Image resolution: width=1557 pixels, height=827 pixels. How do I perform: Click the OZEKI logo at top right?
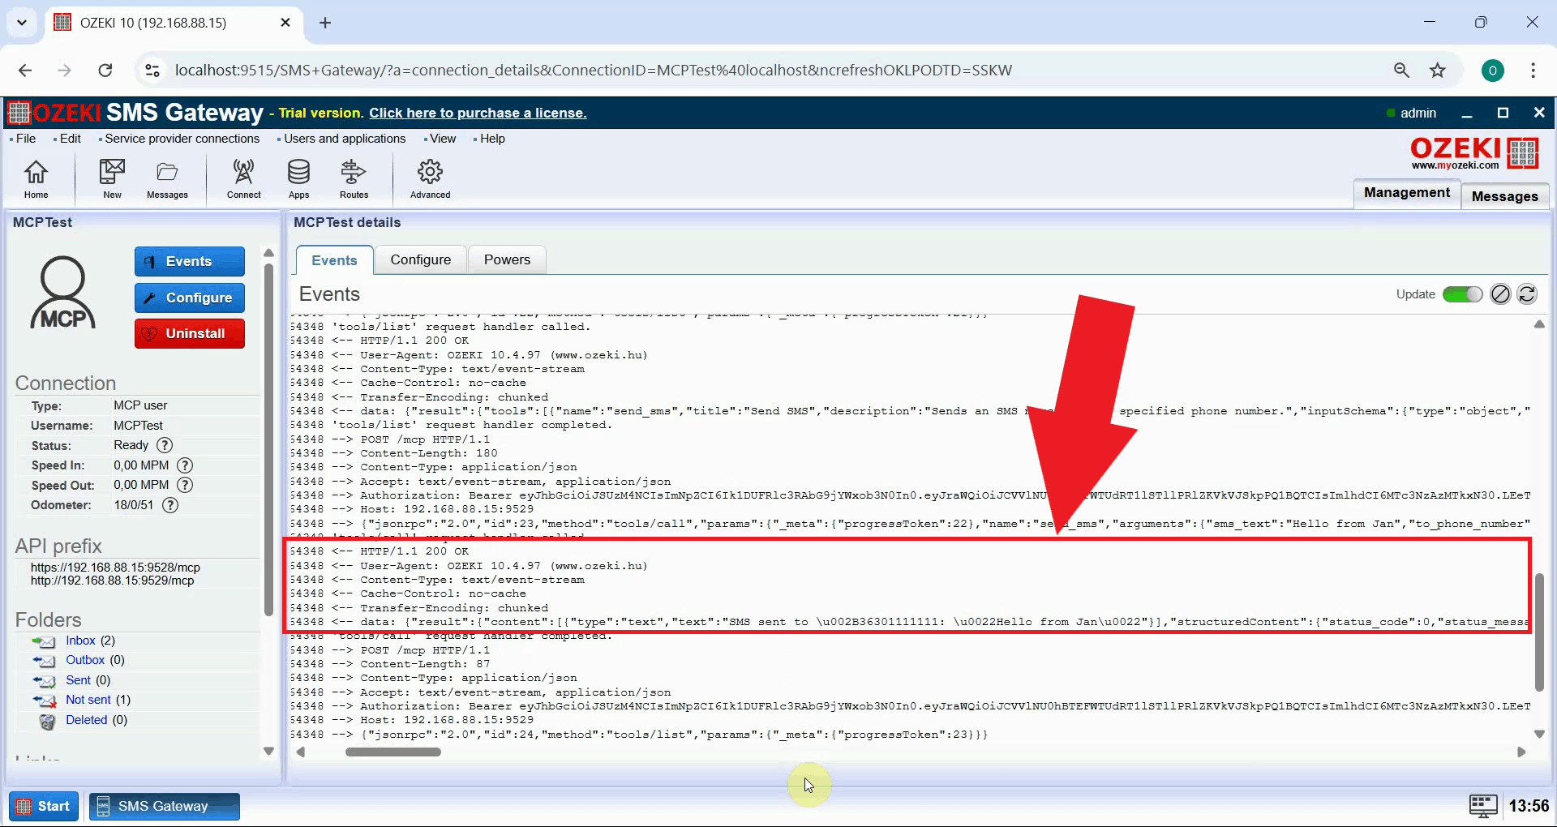(x=1474, y=152)
